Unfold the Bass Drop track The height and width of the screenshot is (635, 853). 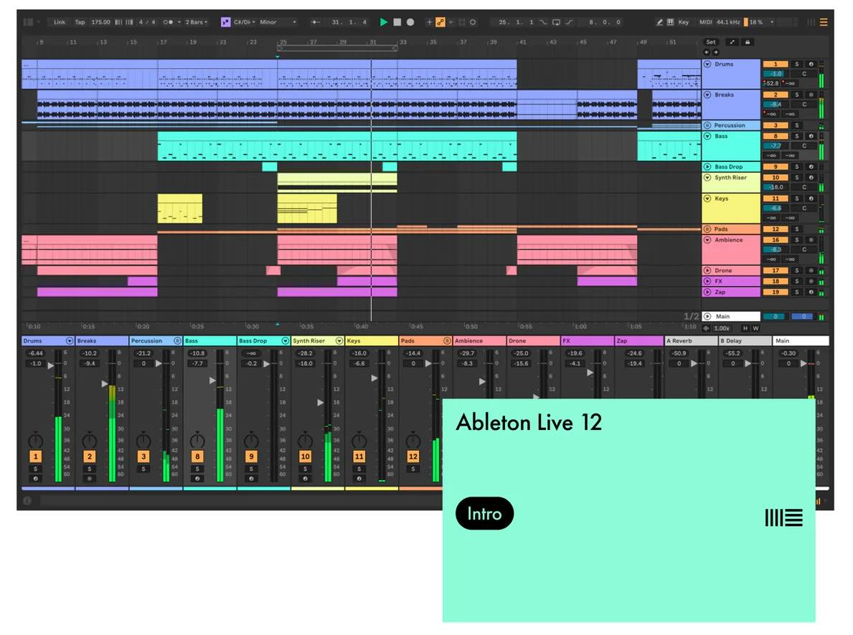[708, 167]
